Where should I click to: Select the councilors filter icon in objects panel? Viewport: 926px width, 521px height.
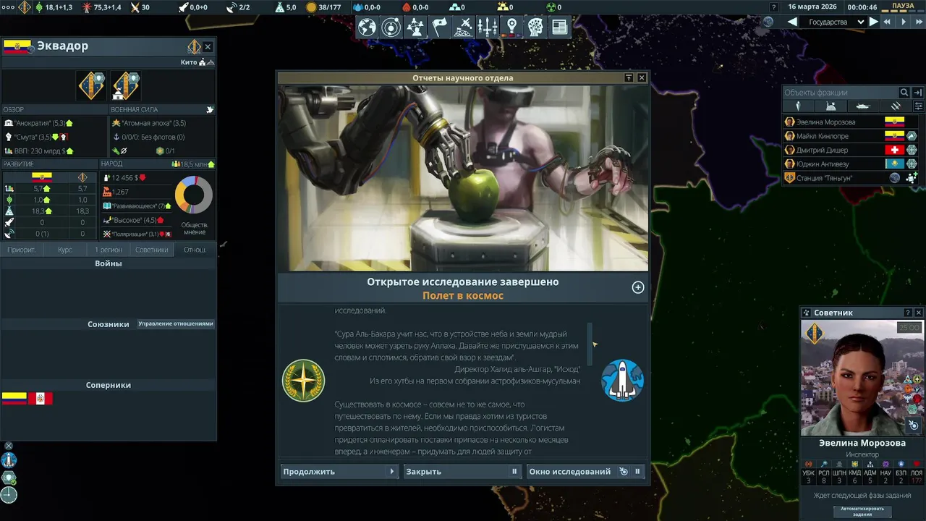(x=799, y=106)
